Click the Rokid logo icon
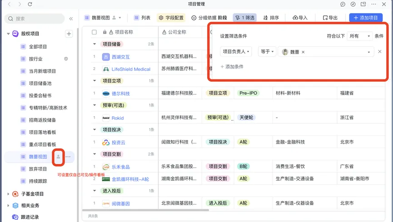393x222 pixels. 106,118
